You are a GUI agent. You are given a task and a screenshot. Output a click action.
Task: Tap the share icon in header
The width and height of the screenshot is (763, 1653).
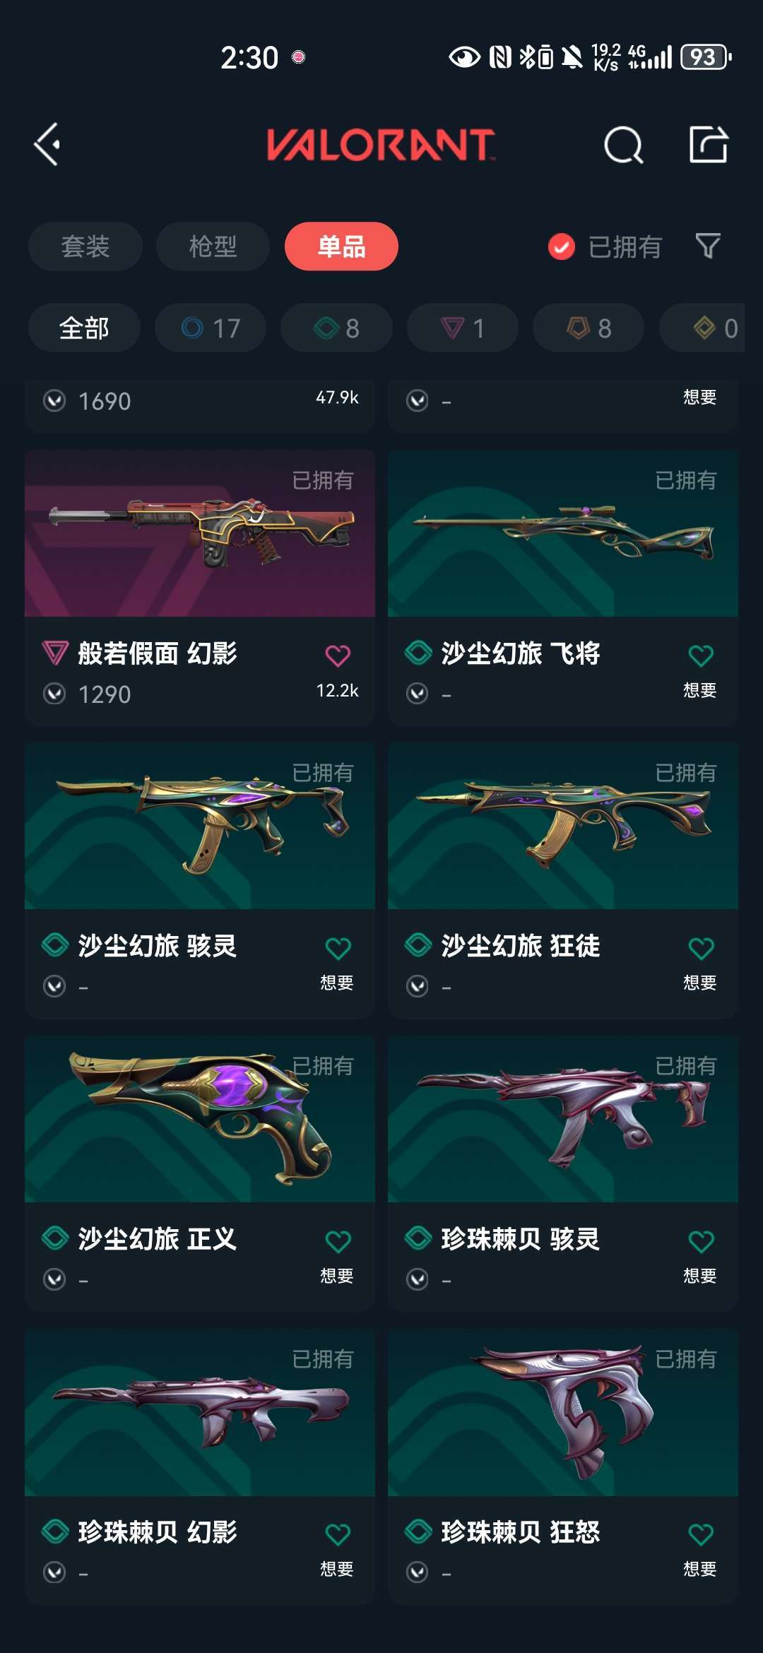(709, 145)
